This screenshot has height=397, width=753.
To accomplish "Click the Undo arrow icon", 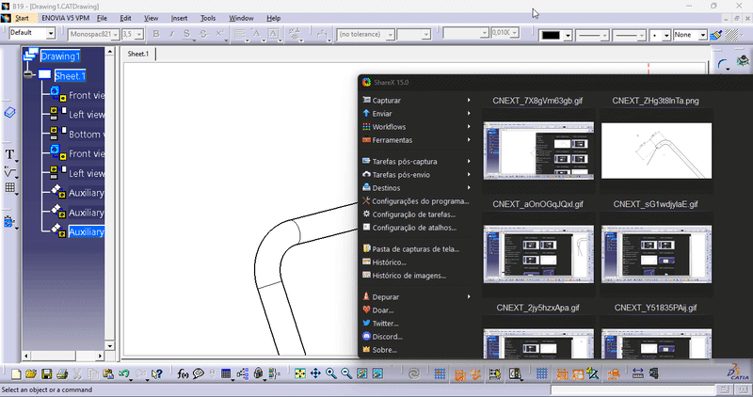I will (x=124, y=373).
